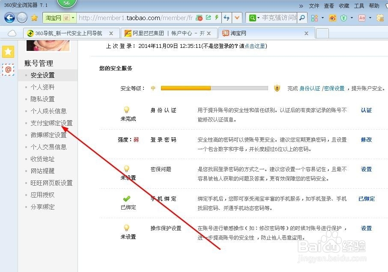Open 个人交易信息 in account sidebar
Screen dimensions: 388x272
click(x=48, y=147)
